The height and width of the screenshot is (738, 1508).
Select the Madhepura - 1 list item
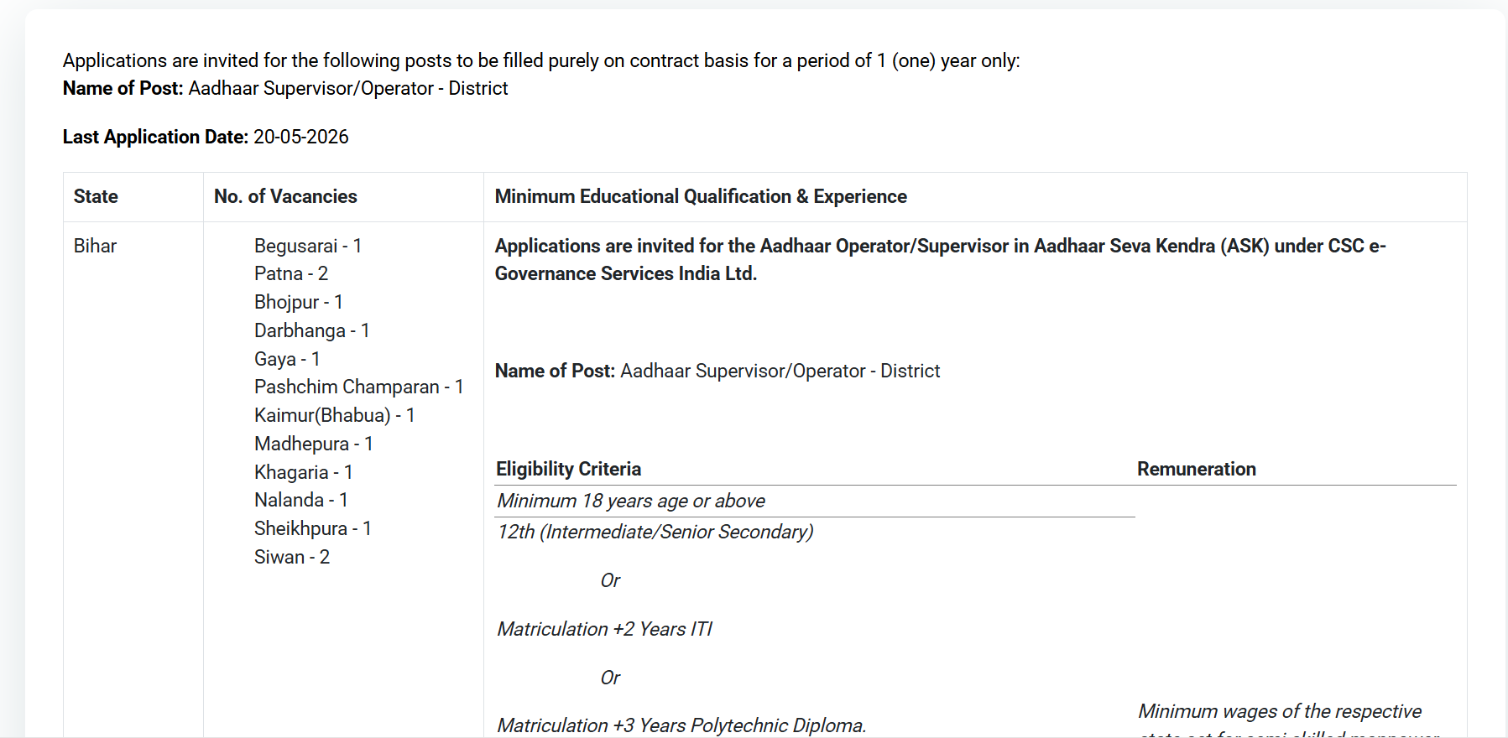(313, 444)
